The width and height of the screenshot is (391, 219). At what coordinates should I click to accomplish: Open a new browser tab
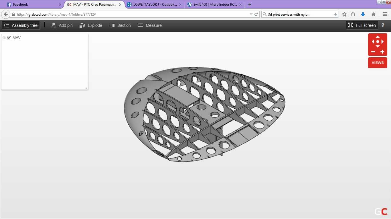pyautogui.click(x=250, y=5)
